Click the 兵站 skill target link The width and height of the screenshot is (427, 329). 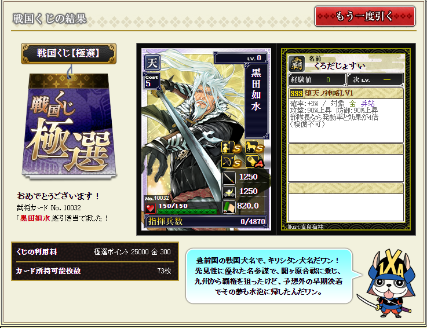click(x=368, y=104)
